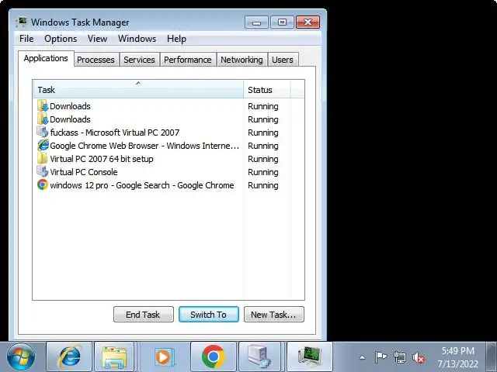Switch to the Processes tab
The height and width of the screenshot is (372, 497).
coord(96,60)
